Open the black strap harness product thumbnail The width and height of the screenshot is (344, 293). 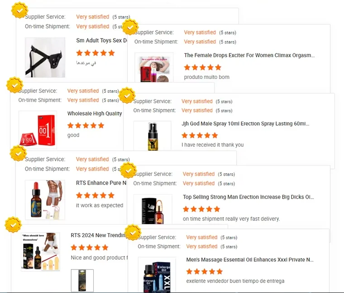(45, 57)
